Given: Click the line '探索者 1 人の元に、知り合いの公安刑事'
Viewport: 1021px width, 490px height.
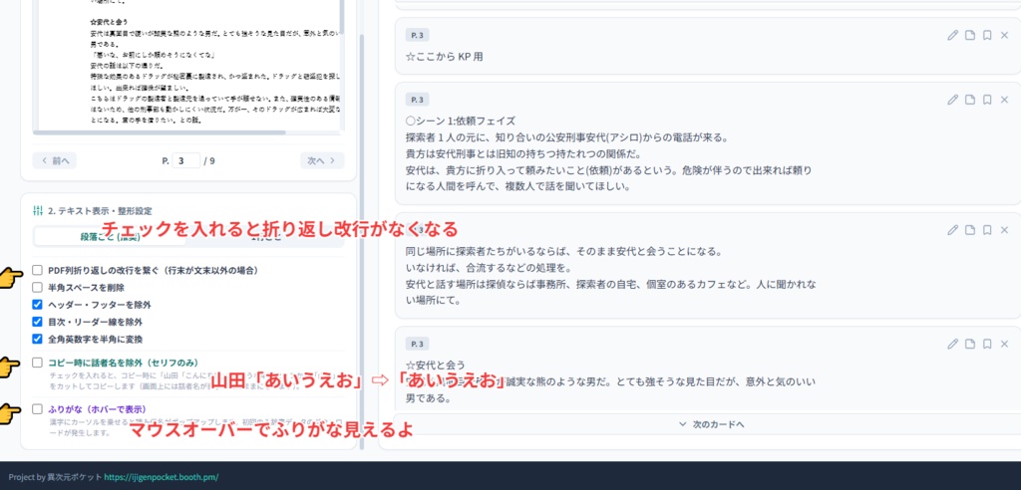Looking at the screenshot, I should point(566,137).
